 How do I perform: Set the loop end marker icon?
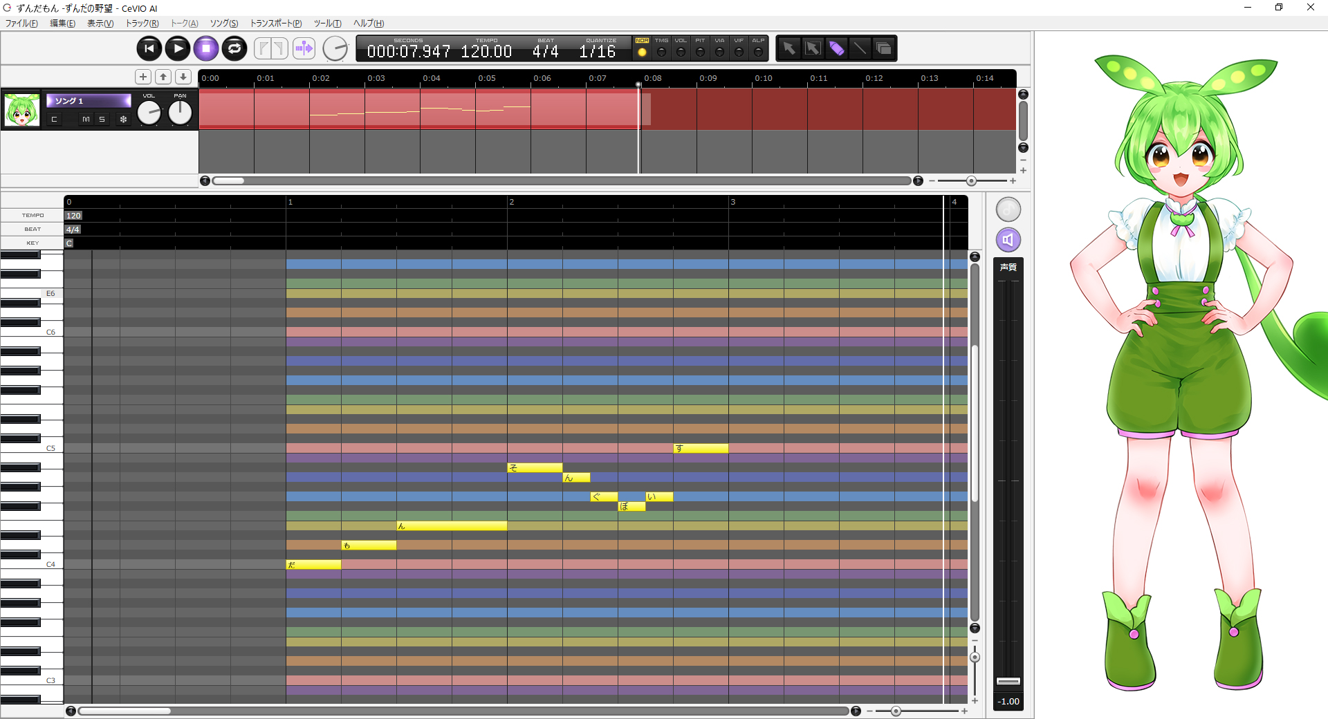279,48
